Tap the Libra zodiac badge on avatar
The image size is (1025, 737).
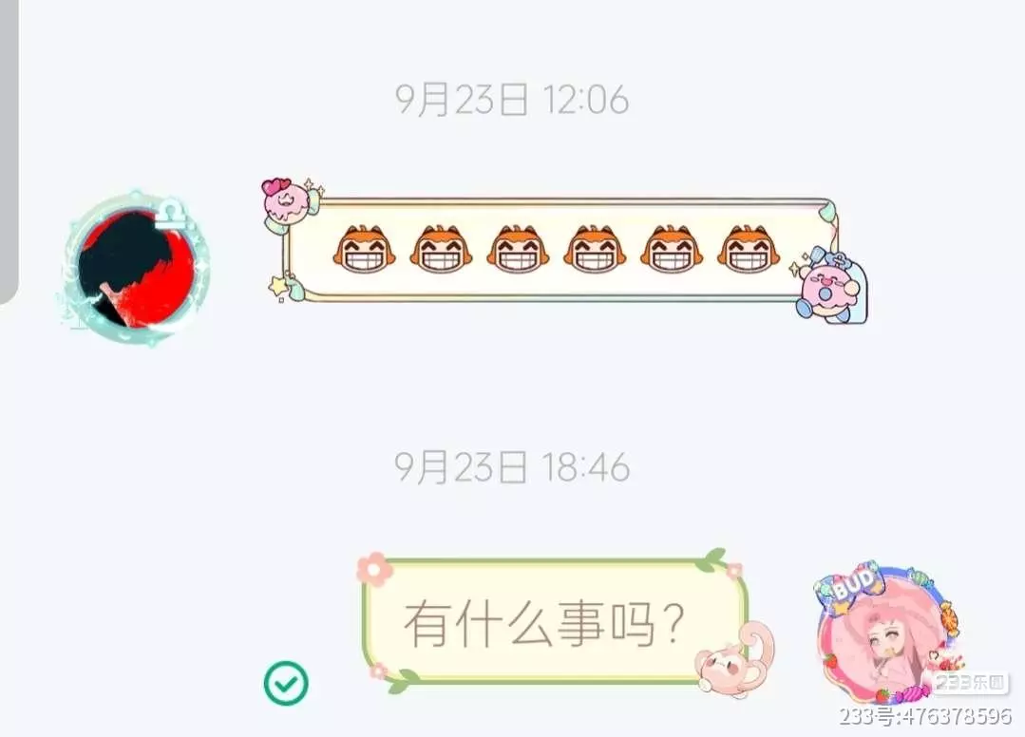click(x=173, y=215)
